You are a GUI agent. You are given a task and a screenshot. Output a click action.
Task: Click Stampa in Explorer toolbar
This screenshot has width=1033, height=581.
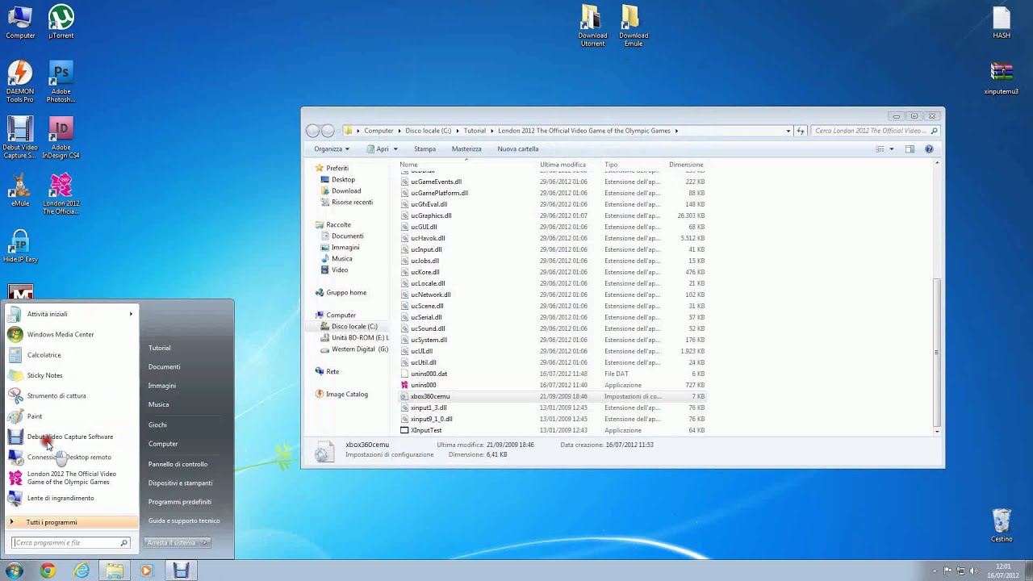tap(424, 149)
